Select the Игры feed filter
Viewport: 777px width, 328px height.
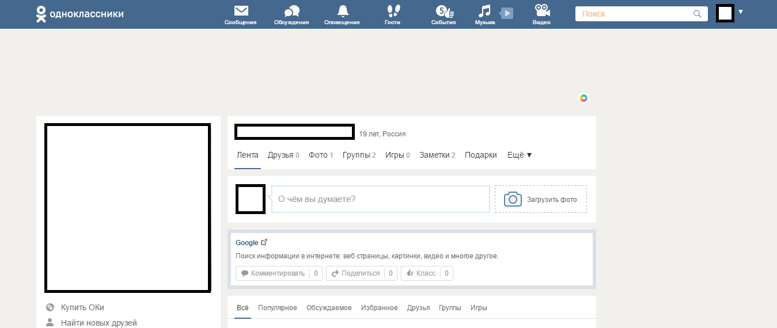point(479,308)
